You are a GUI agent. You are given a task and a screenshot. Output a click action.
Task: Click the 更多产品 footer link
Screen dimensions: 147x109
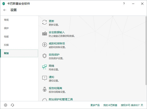click(x=95, y=105)
